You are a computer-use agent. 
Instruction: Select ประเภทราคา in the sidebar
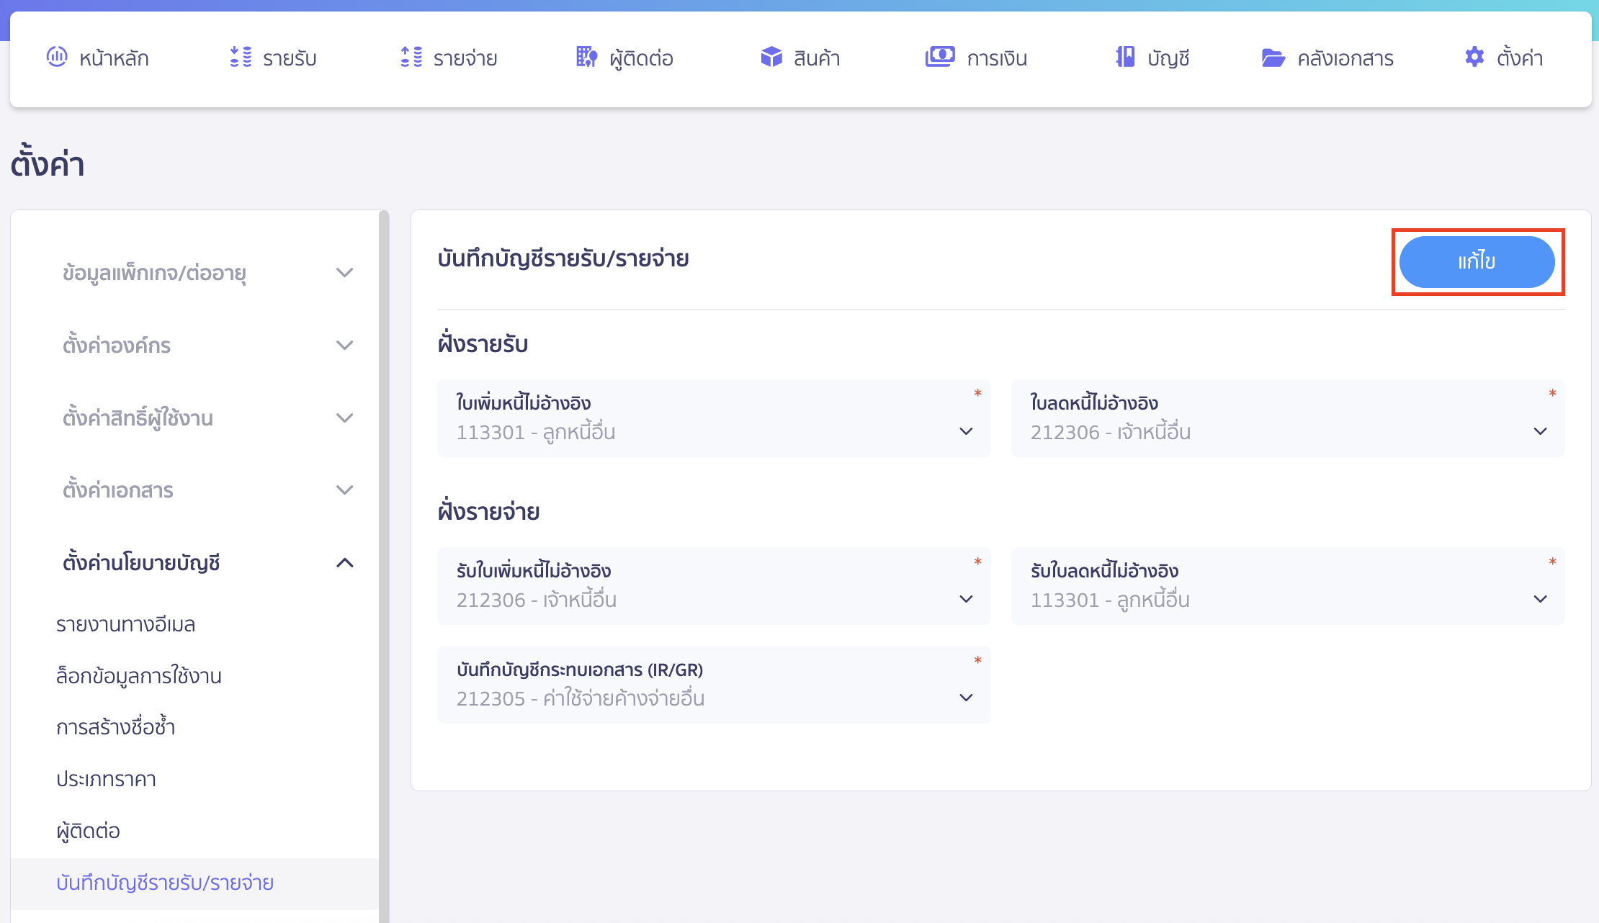(x=107, y=778)
